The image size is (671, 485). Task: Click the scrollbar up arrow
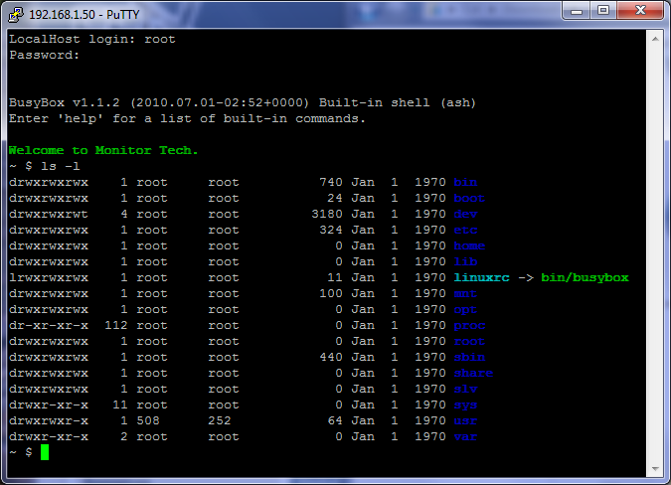click(x=655, y=39)
